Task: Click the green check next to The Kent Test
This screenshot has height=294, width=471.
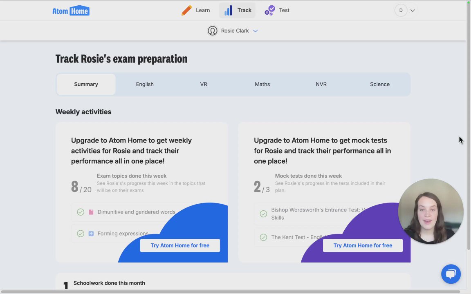Action: [263, 237]
